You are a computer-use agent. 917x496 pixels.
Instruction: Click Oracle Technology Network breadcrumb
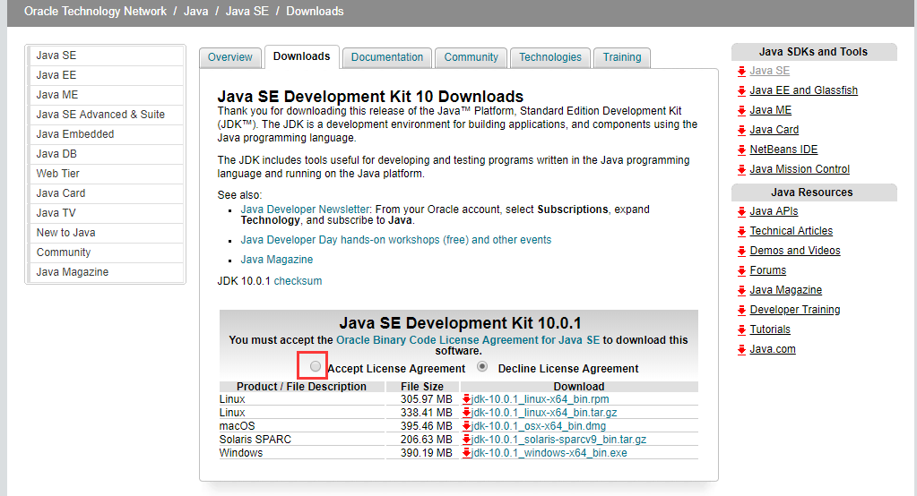pos(95,11)
